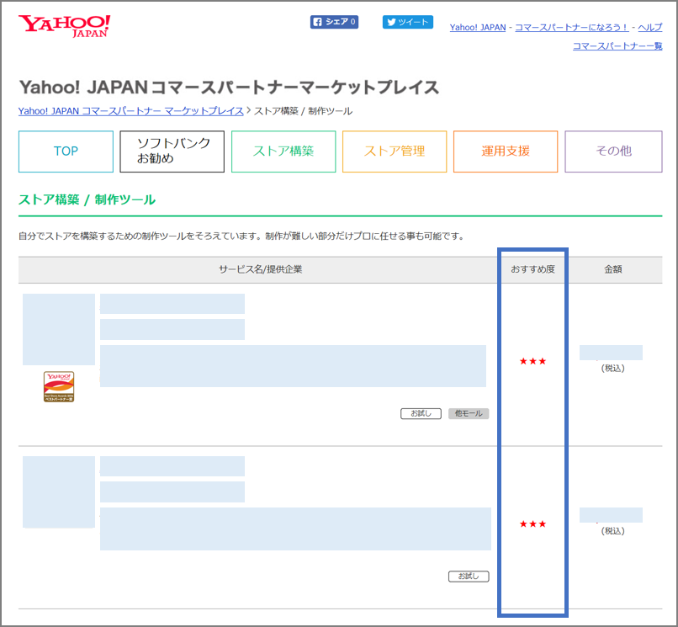678x627 pixels.
Task: Click the 他モール tag
Action: pos(469,414)
